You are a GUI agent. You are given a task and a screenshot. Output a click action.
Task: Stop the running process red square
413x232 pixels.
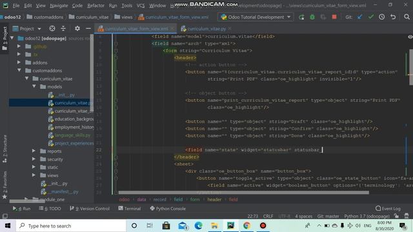(x=334, y=17)
